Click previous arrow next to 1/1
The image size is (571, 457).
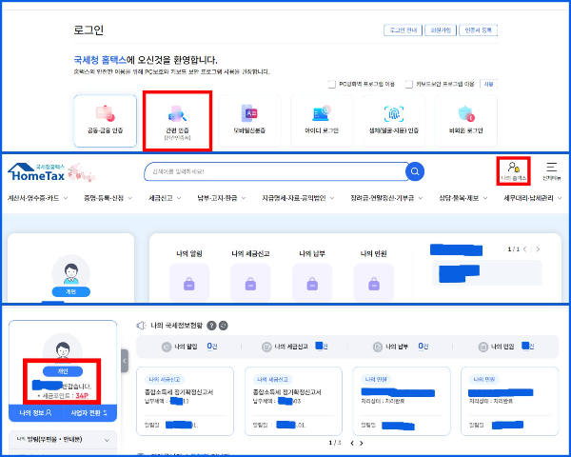(x=525, y=249)
